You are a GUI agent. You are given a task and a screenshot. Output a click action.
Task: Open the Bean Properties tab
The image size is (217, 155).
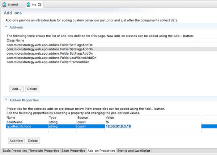tap(73, 151)
